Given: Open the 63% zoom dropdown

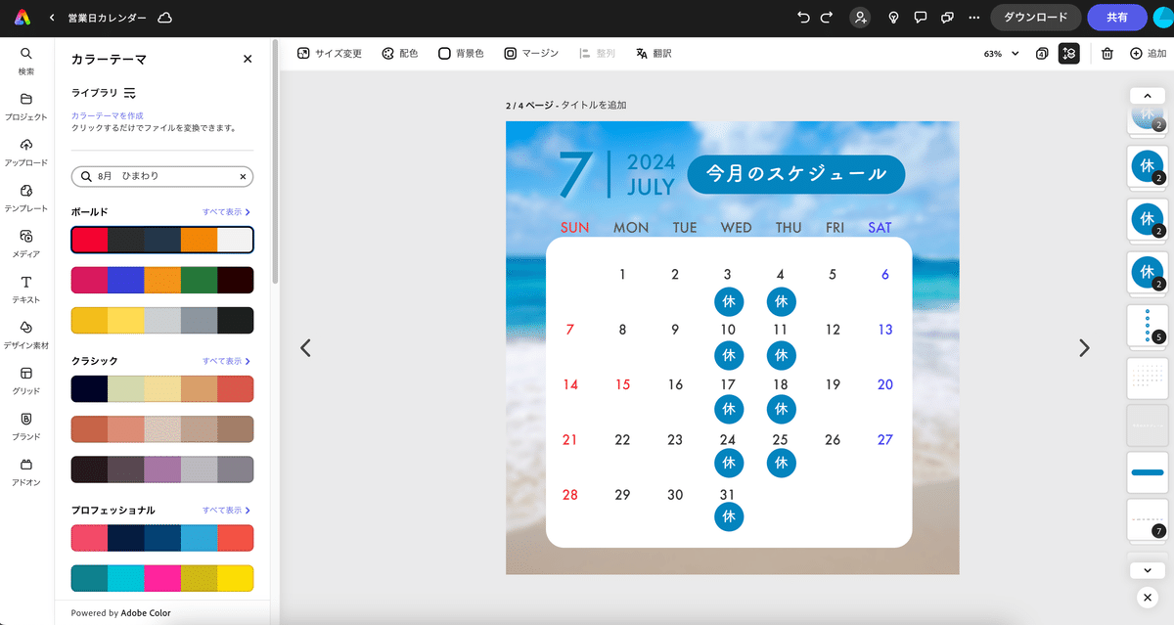Looking at the screenshot, I should 1001,54.
